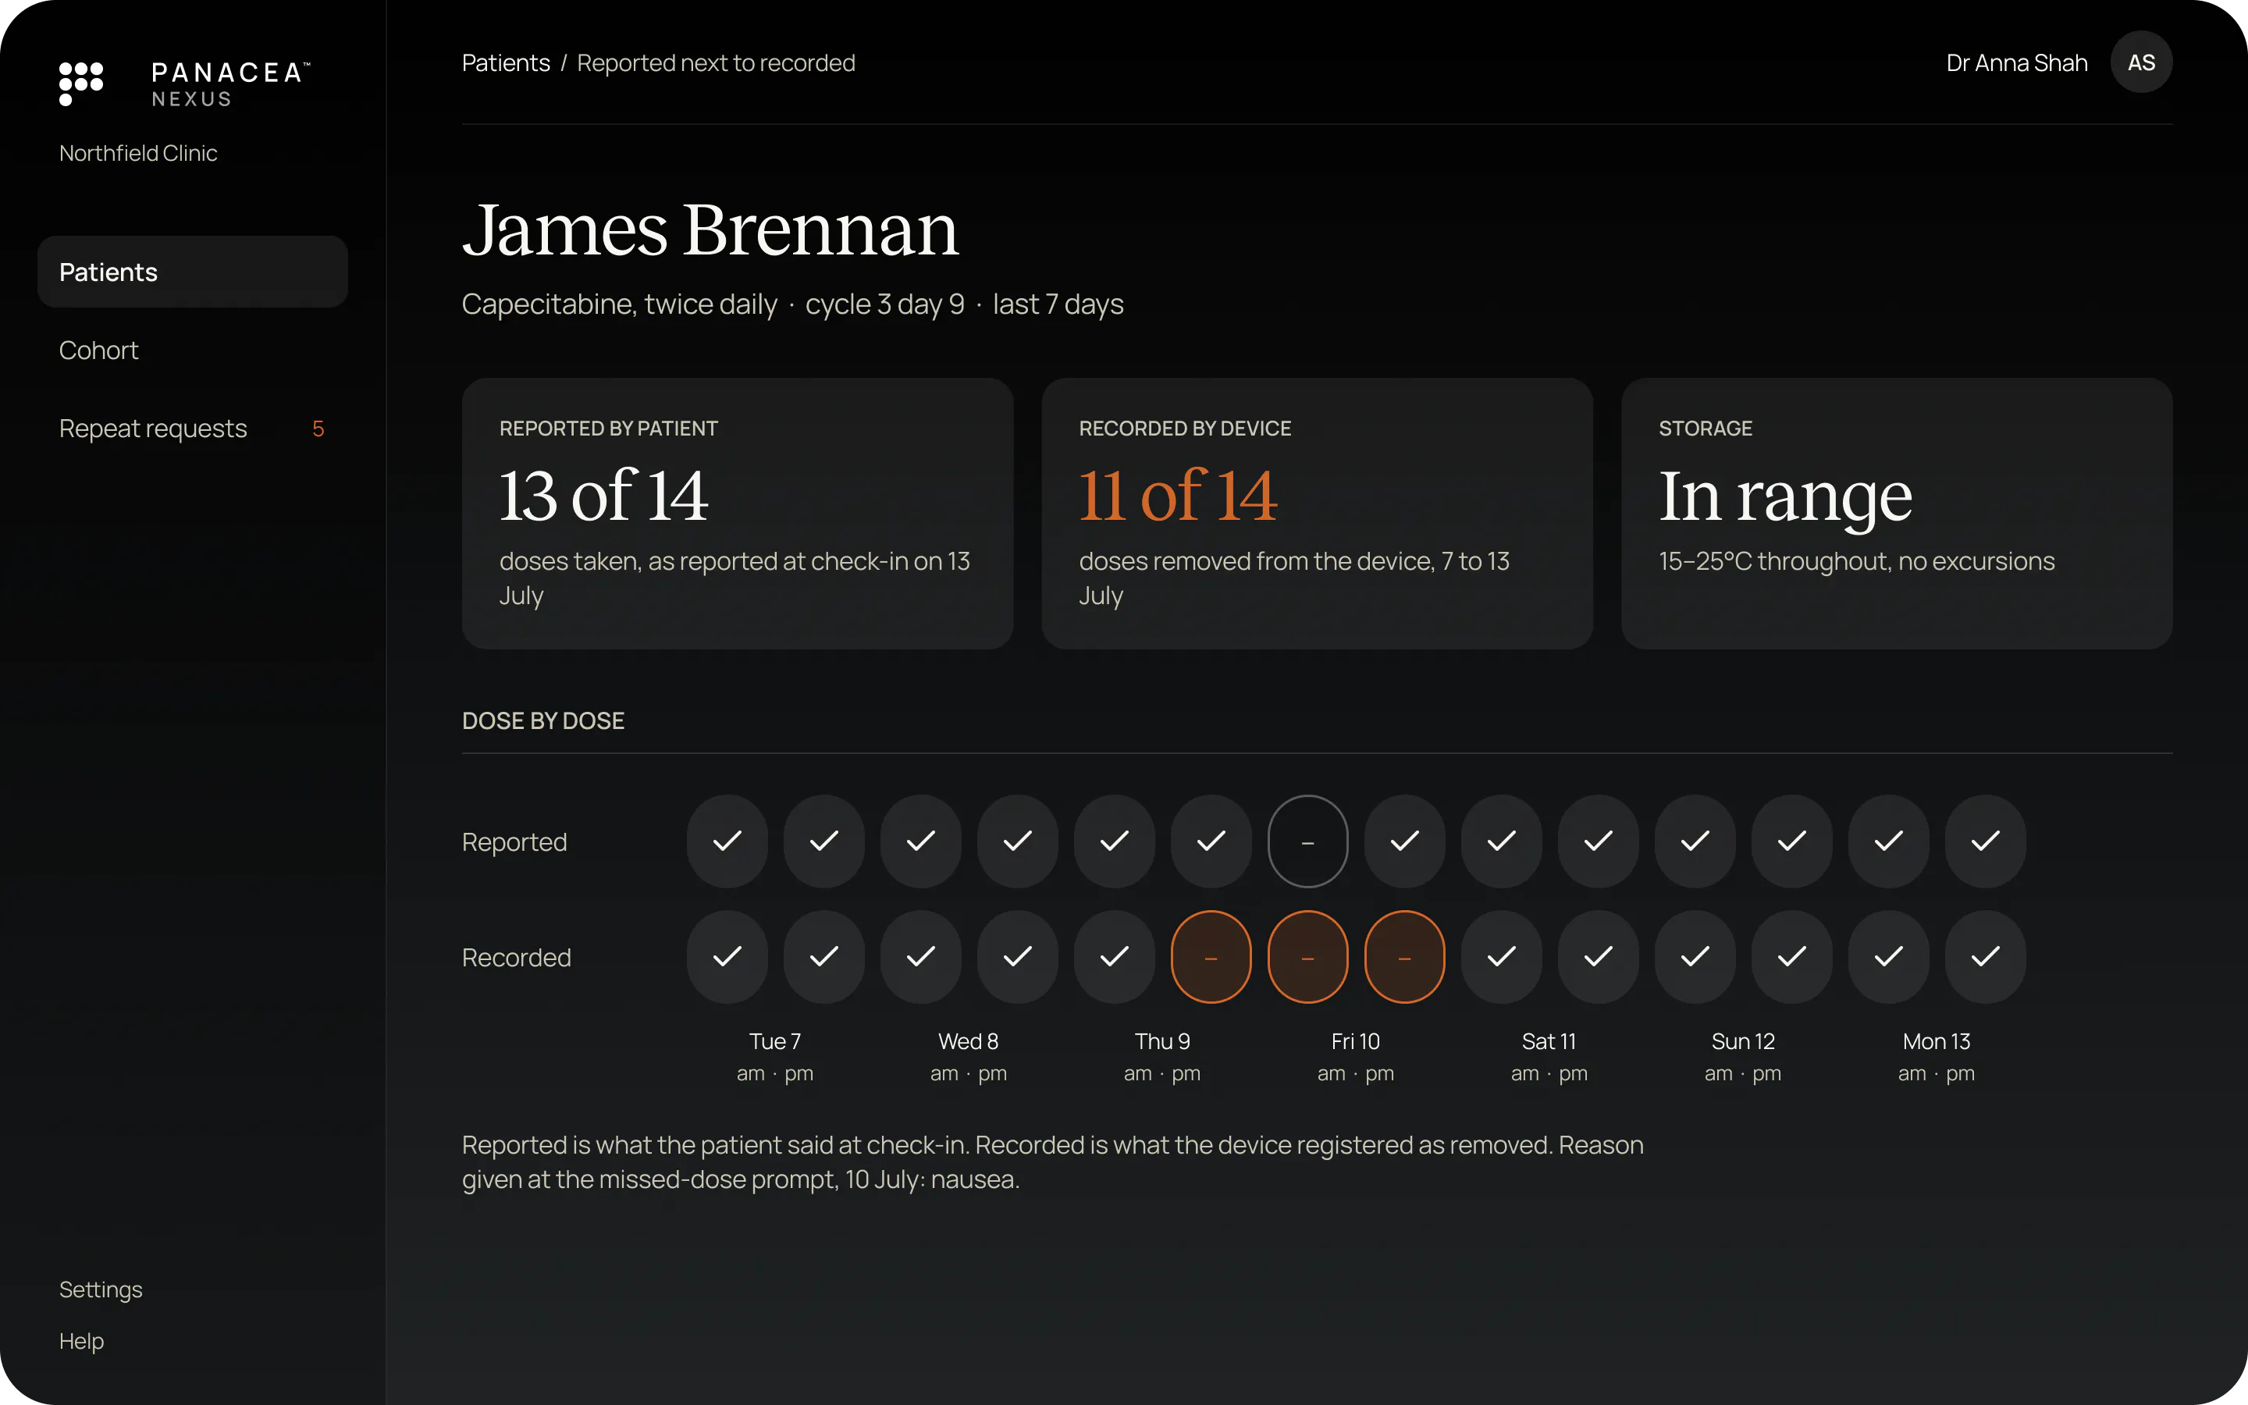Select the Reported Mon 13 am check
Screen dimensions: 2248x1405
pos(1888,841)
